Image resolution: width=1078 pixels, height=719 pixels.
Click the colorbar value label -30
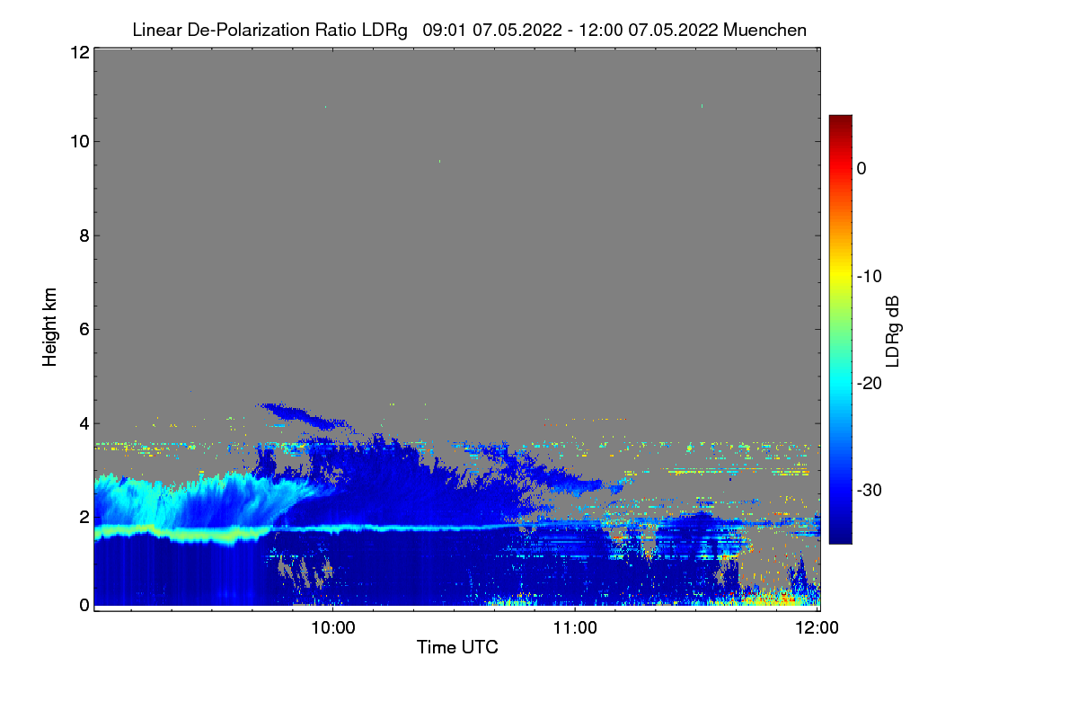(x=868, y=491)
